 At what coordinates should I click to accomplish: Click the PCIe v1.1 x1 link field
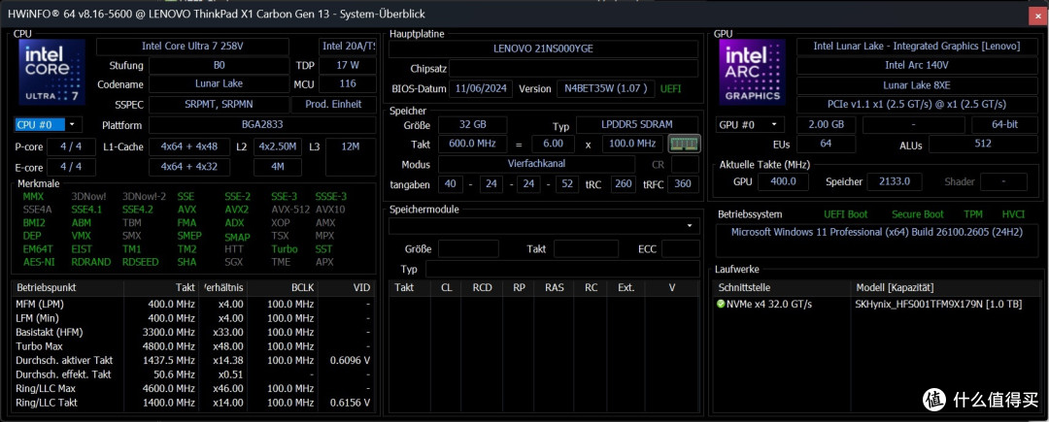(x=916, y=105)
